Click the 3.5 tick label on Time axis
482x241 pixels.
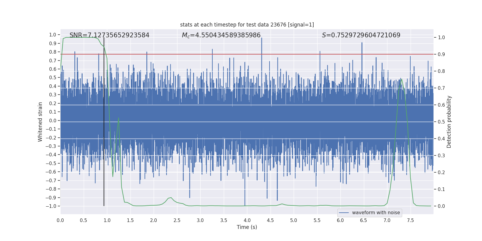click(224, 220)
